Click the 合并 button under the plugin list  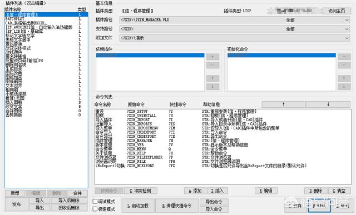tap(77, 193)
